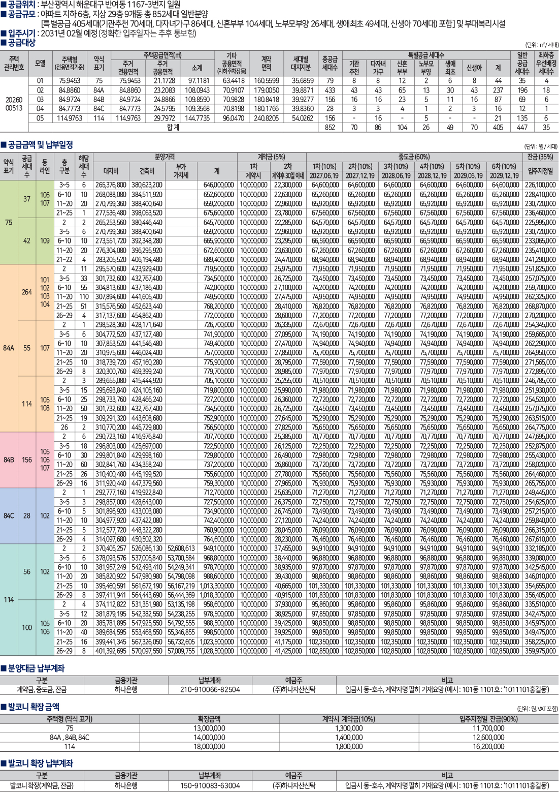
Task: Select the '공급대상' section heading
Action: click(x=21, y=43)
